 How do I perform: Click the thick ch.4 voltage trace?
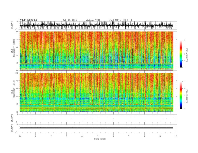tap(96, 128)
